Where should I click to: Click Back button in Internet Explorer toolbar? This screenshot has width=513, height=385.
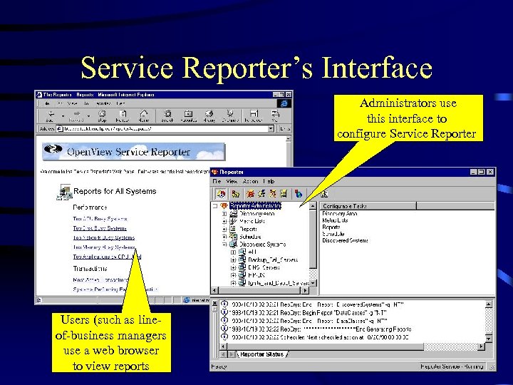(x=51, y=116)
